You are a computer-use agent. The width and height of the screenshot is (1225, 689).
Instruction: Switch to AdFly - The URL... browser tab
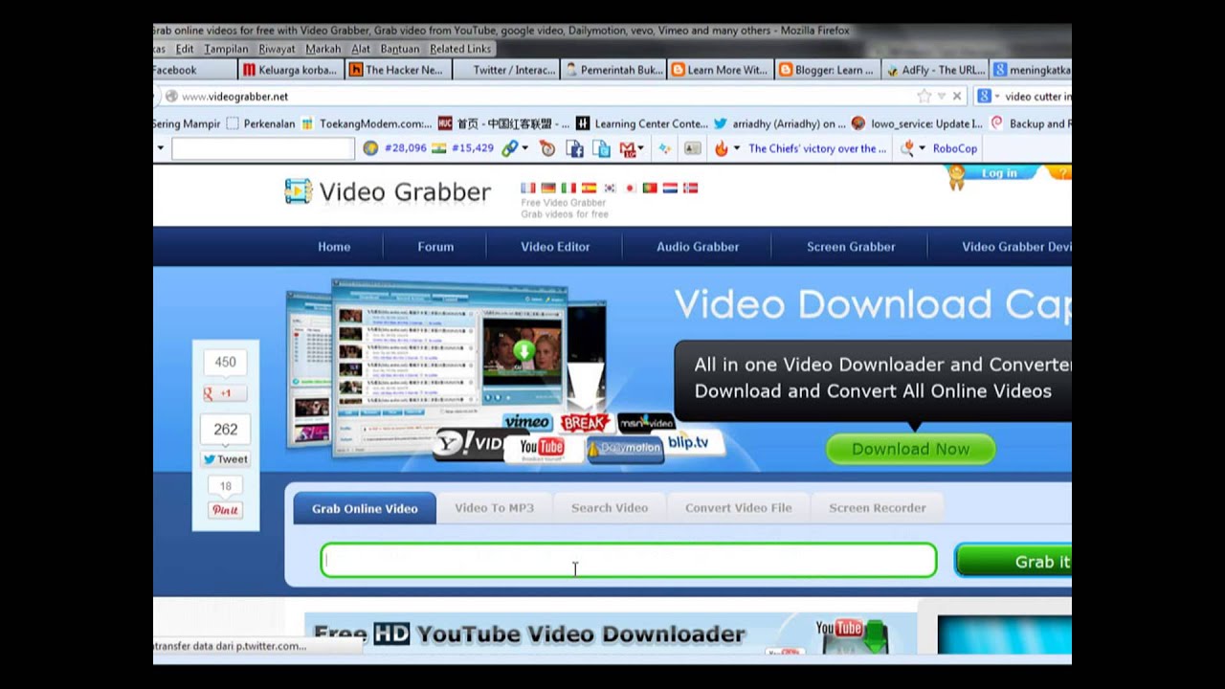tap(935, 70)
